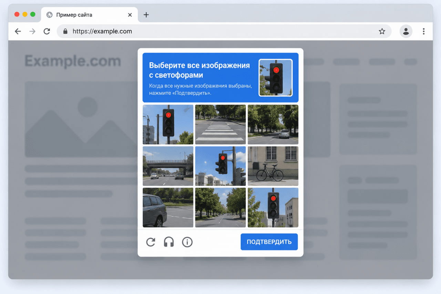Select the tile with a distant car on a tree-lined road
Viewport: 441px width, 294px height.
tap(273, 124)
